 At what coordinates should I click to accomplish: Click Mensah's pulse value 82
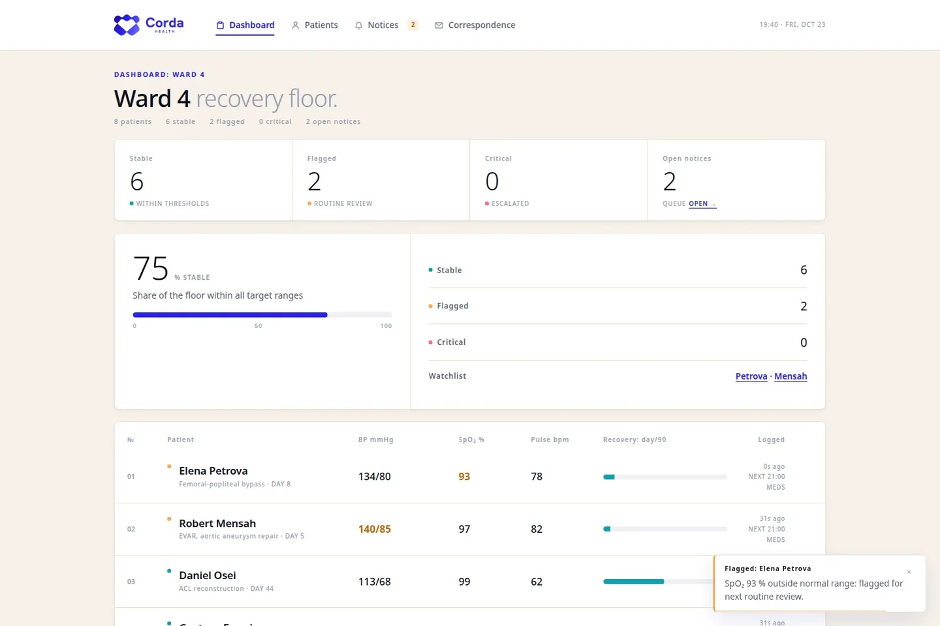537,529
